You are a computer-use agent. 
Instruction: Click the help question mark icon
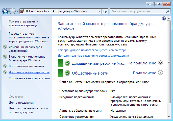pyautogui.click(x=164, y=19)
